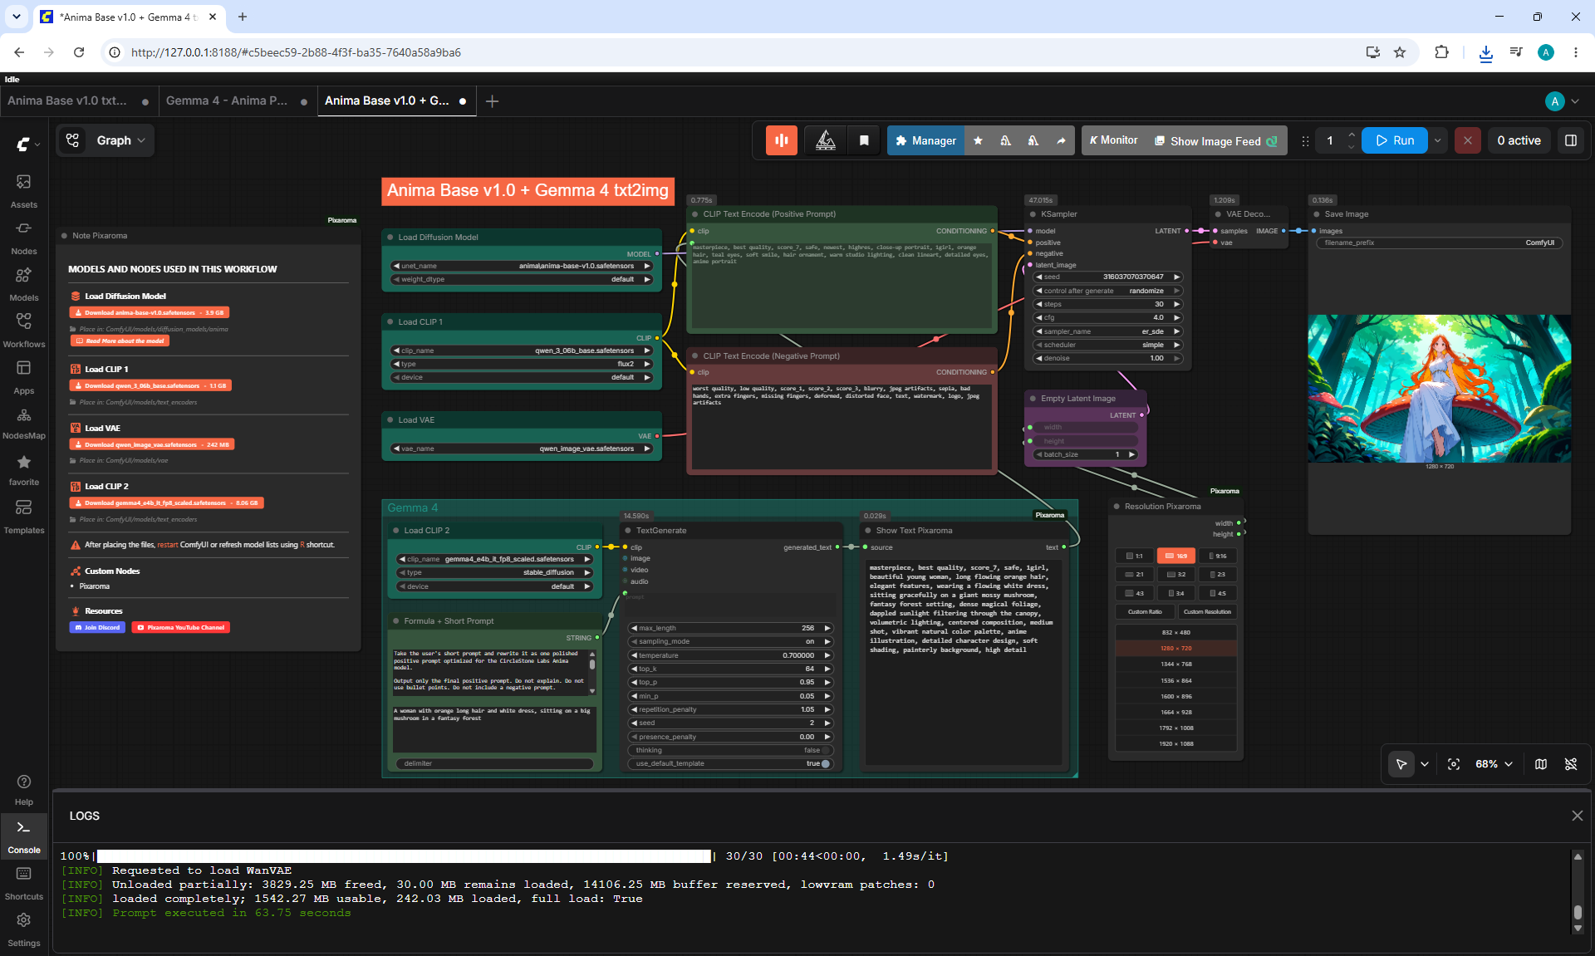This screenshot has height=956, width=1595.
Task: Expand the cursor mode dropdown chevron
Action: coord(1425,764)
